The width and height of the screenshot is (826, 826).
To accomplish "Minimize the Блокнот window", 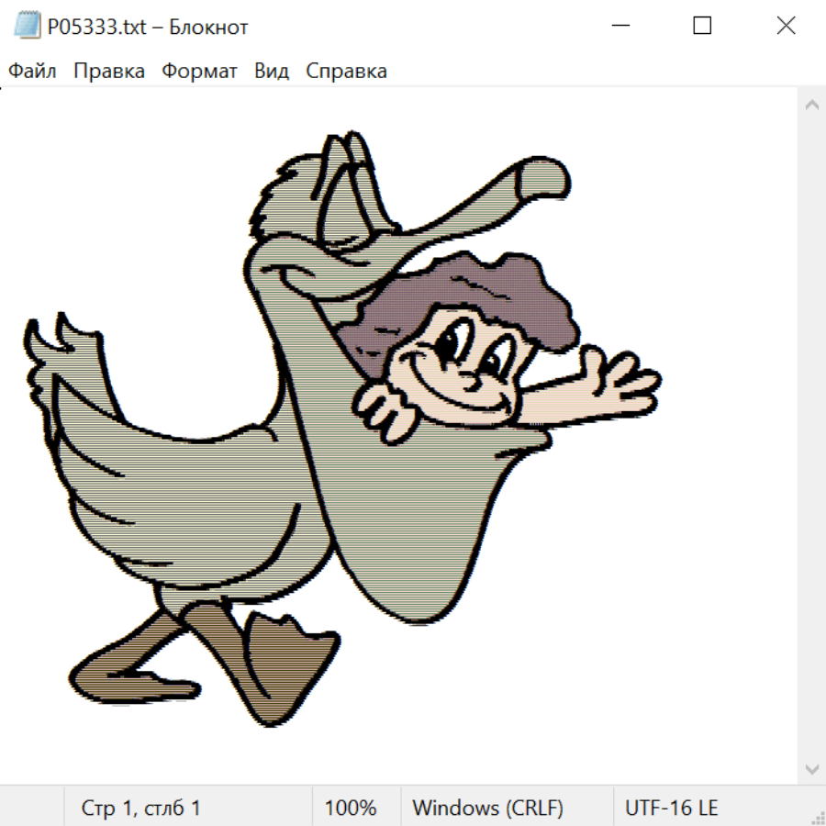I will pos(619,27).
